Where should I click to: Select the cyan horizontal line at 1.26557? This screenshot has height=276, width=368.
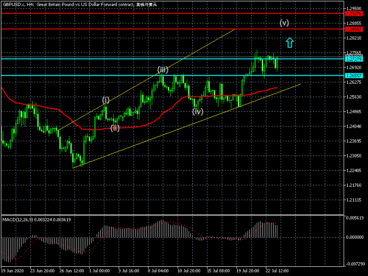pos(172,75)
